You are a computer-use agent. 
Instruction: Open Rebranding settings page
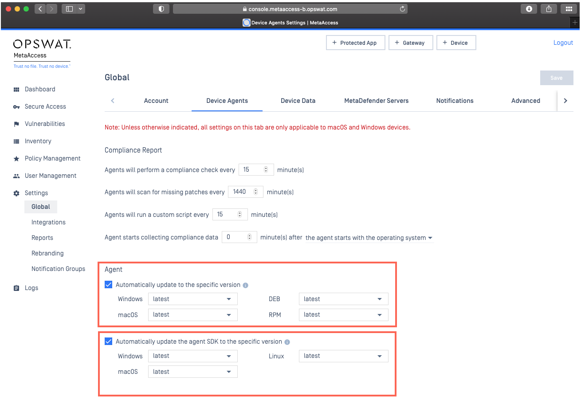[47, 253]
